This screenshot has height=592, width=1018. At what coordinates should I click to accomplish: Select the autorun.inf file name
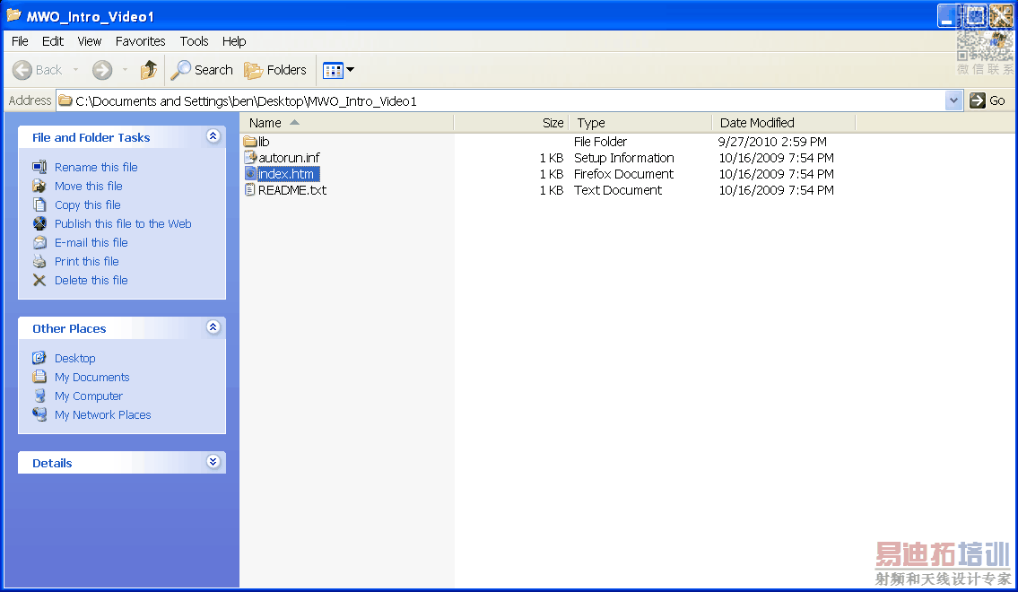coord(289,158)
